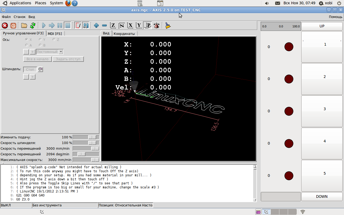Open the Постоянный jog increment dropdown
Viewport: 344px width, 215px height.
50,52
